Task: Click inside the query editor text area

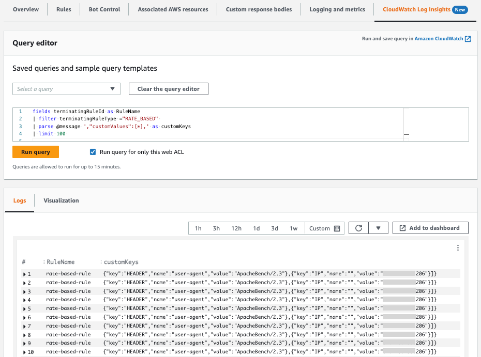Action: coord(207,121)
